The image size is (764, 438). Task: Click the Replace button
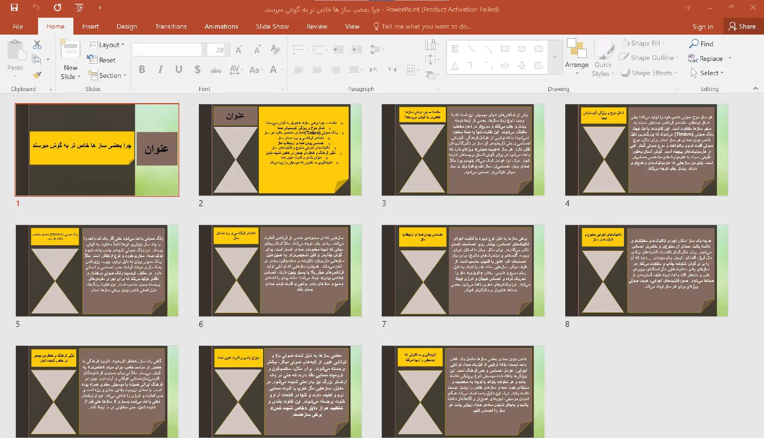coord(705,58)
